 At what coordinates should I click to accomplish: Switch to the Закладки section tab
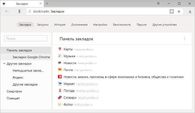(x=25, y=25)
